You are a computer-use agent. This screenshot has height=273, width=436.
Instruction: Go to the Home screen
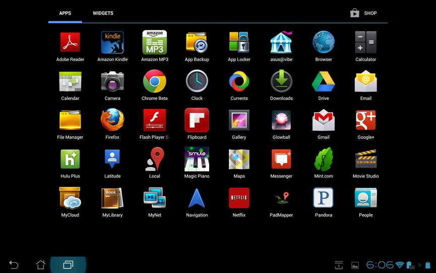click(41, 264)
